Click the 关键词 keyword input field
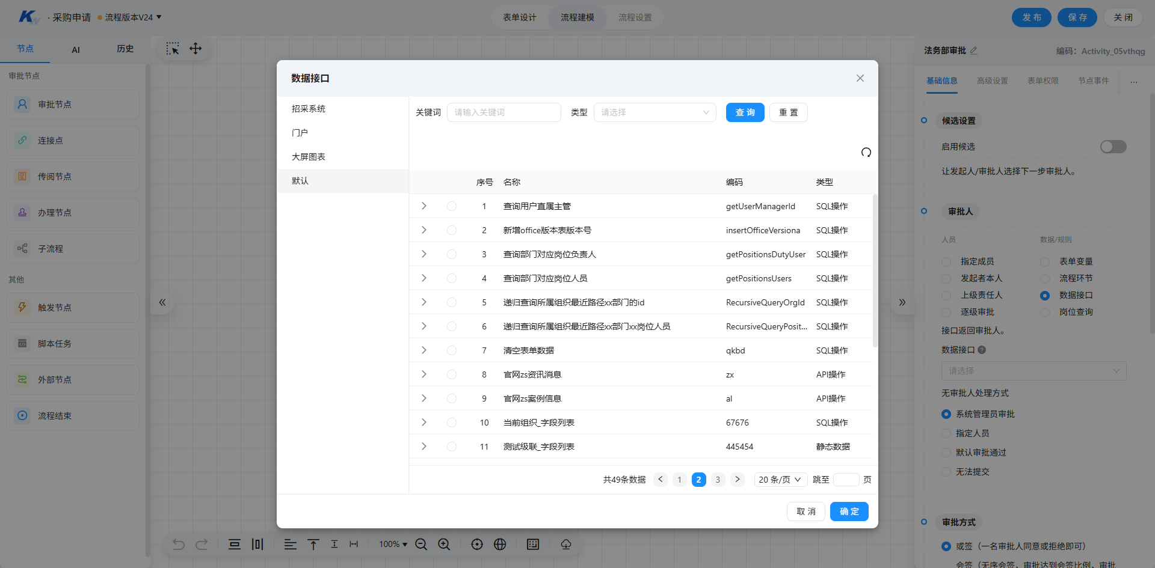 [x=504, y=112]
